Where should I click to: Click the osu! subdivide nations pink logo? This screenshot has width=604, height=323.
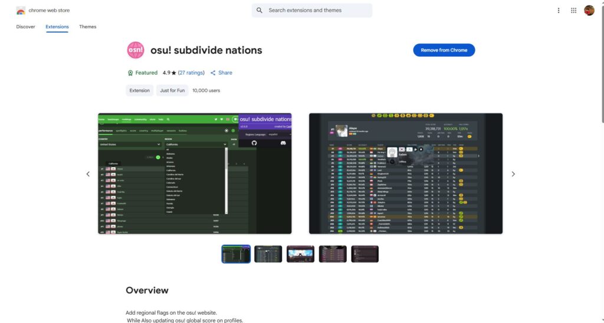click(x=136, y=50)
